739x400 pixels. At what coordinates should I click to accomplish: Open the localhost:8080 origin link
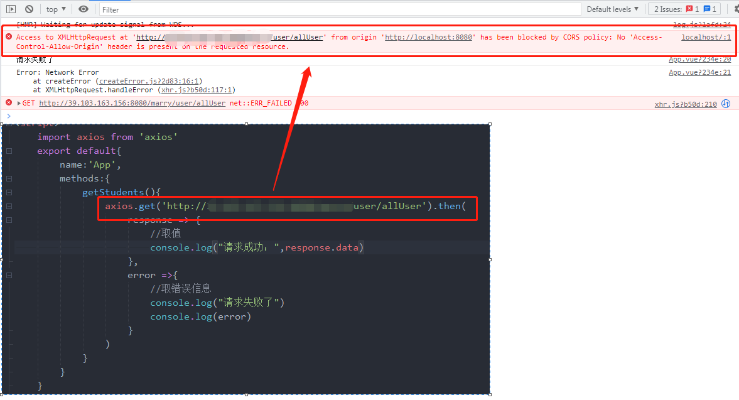pos(428,37)
